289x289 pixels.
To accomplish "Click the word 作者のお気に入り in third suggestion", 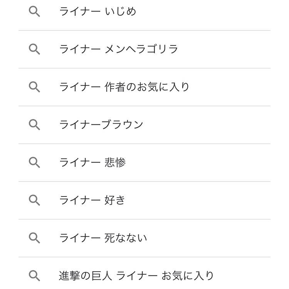I will (147, 87).
